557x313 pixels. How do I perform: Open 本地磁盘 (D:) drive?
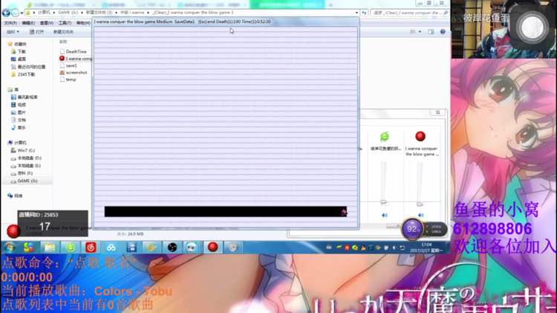[x=26, y=158]
